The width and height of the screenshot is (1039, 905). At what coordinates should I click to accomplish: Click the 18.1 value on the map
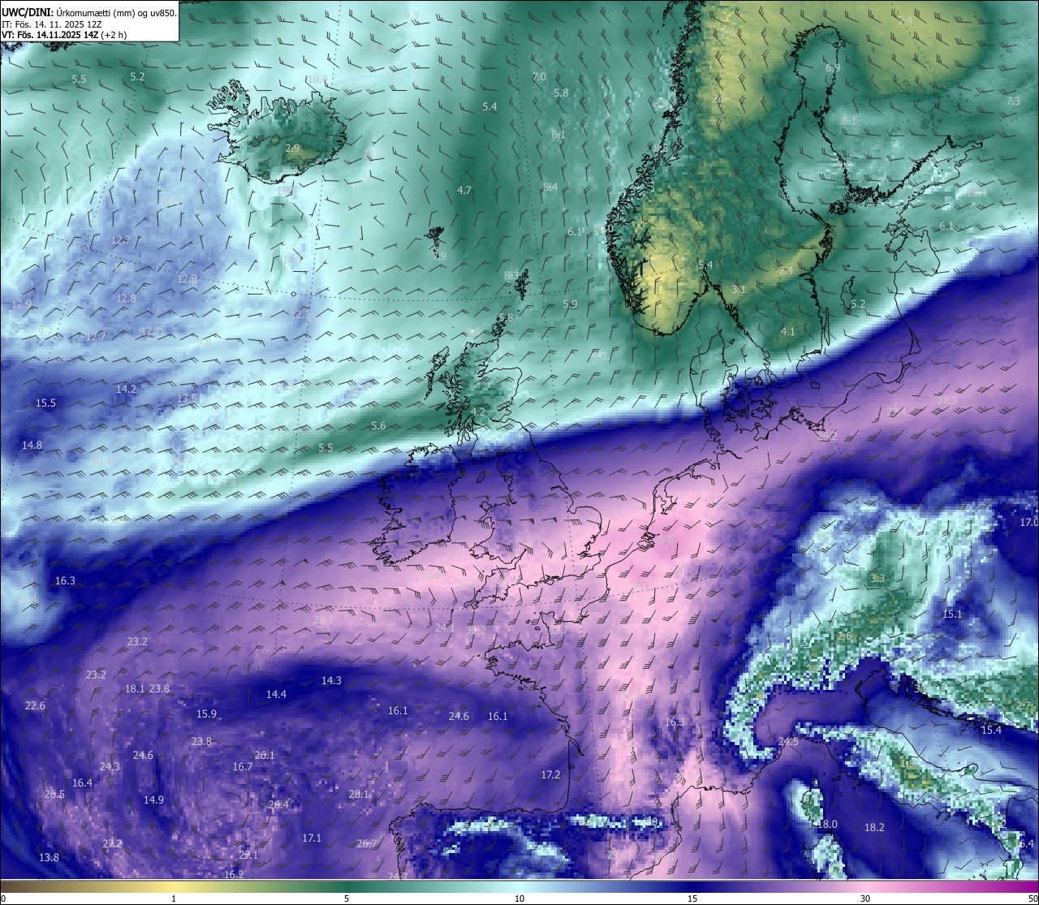click(135, 689)
